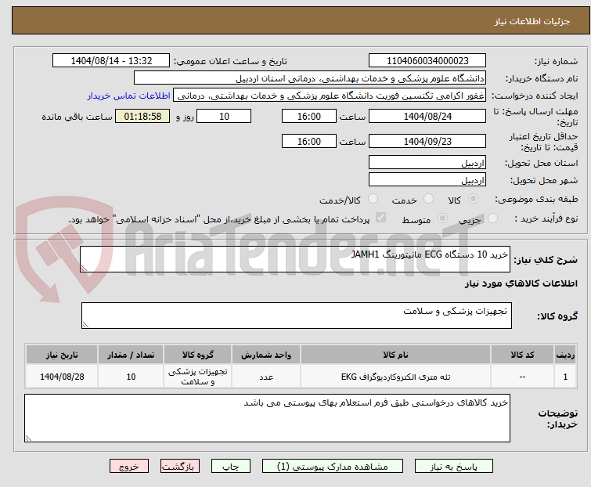This screenshot has height=487, width=591.
Task: Click the validity time field 16:00 beside 1404/09/23
Action: pyautogui.click(x=308, y=142)
